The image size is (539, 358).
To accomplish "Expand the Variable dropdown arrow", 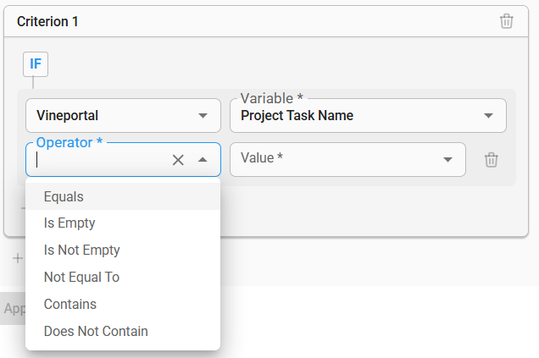I will [488, 116].
